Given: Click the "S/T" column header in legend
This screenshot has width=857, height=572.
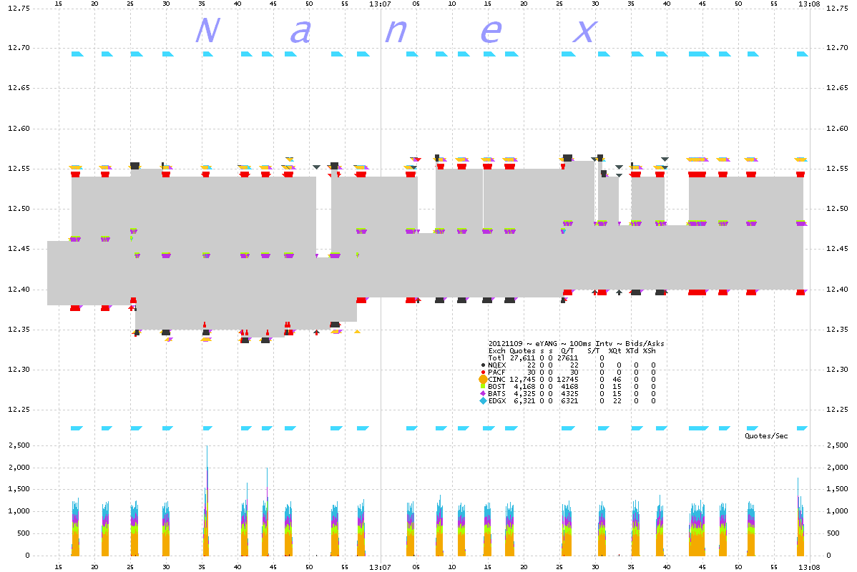Looking at the screenshot, I should (593, 351).
